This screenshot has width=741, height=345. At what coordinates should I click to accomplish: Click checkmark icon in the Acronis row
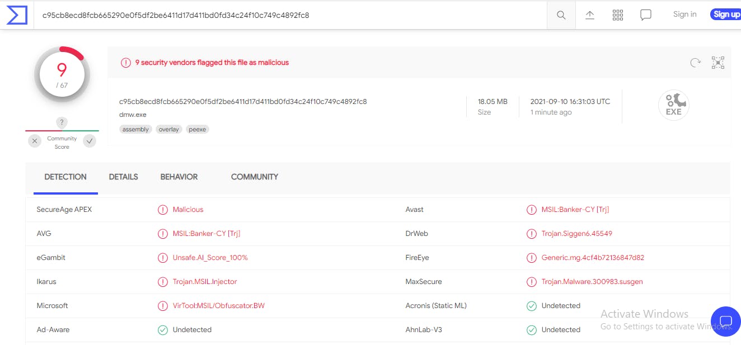pyautogui.click(x=532, y=306)
